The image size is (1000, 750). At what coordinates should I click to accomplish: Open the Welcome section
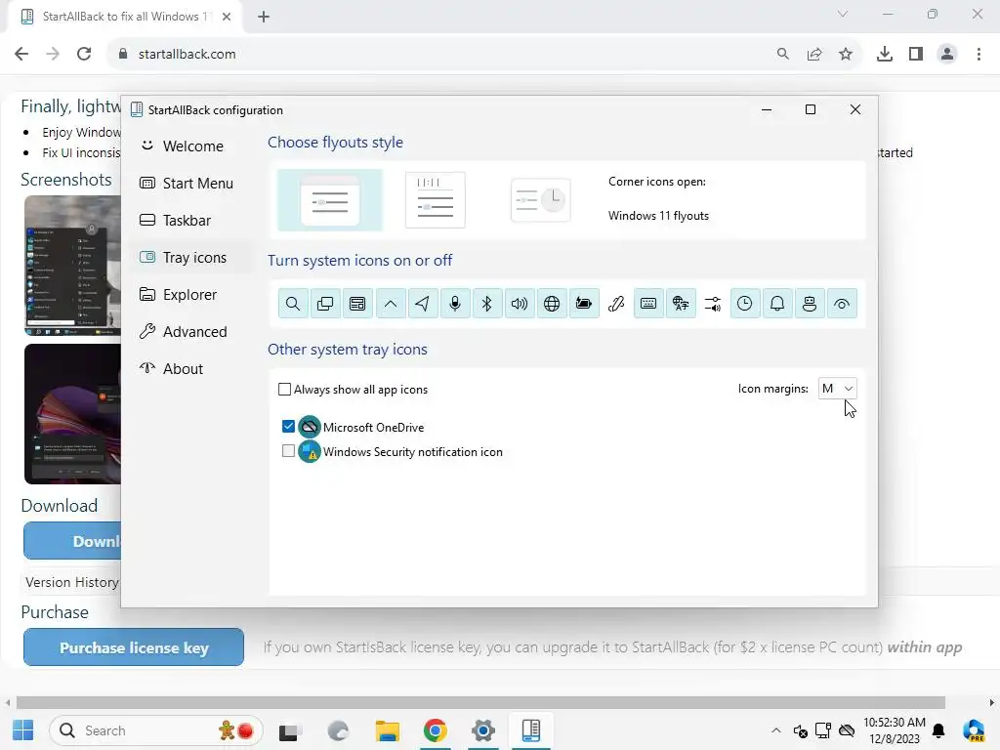click(x=192, y=146)
